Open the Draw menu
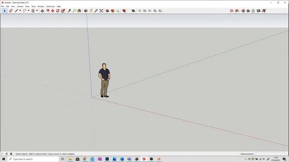 [x=27, y=6]
